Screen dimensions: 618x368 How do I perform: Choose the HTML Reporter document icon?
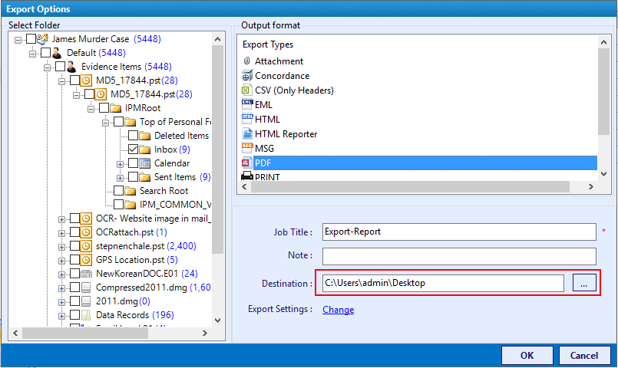[246, 134]
